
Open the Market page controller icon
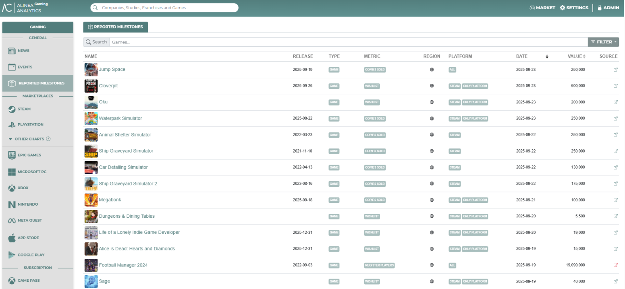[x=532, y=8]
